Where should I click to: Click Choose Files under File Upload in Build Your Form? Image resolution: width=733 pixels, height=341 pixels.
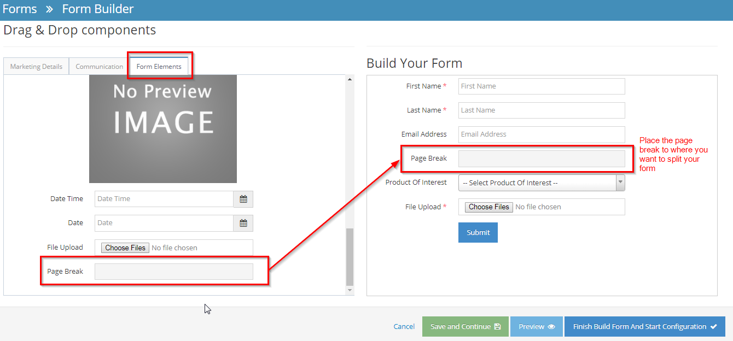click(x=488, y=207)
